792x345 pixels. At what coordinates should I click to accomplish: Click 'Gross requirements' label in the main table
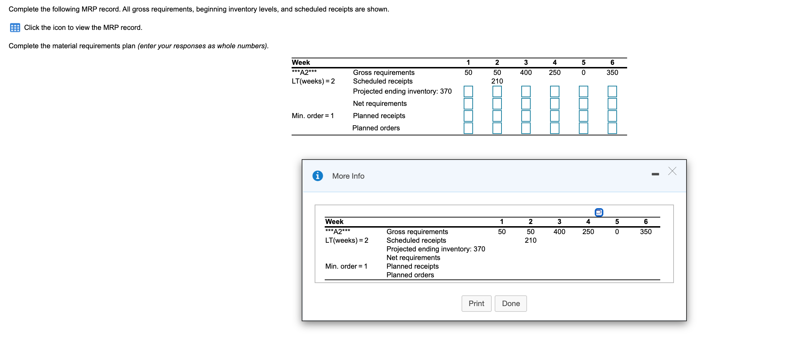384,72
